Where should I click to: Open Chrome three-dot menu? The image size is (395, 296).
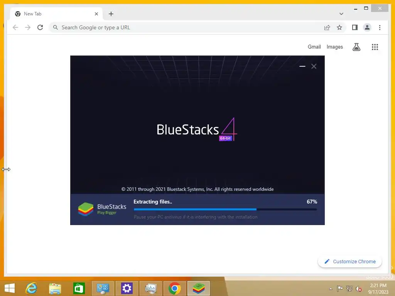point(380,27)
